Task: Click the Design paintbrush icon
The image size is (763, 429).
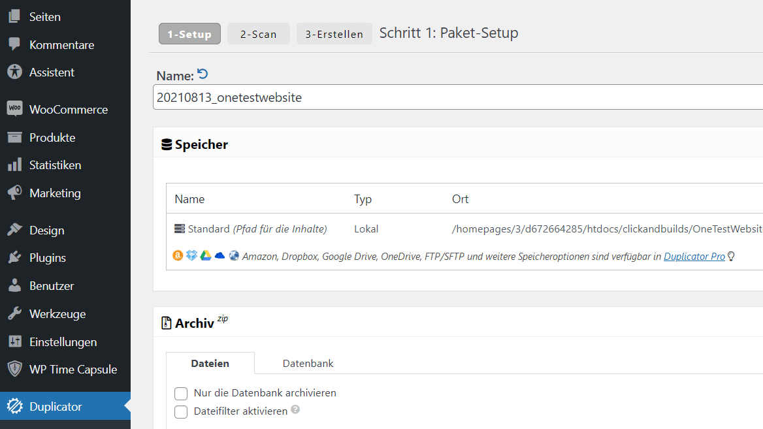Action: [14, 230]
